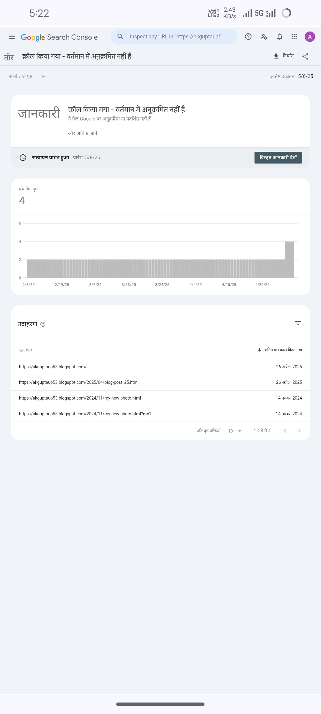Viewport: 321px width, 714px height.
Task: Click the विस्तृत जानकारी देखें button
Action: click(x=278, y=157)
